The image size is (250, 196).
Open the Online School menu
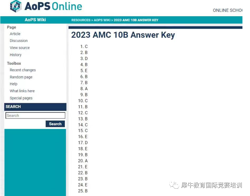tap(228, 10)
